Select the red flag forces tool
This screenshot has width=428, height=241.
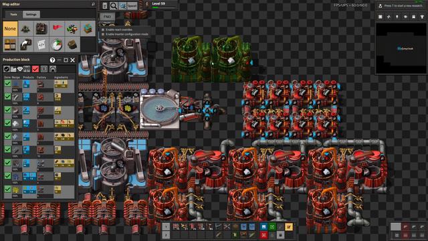point(57,29)
